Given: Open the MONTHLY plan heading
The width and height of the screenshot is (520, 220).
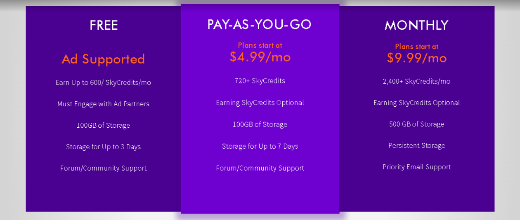Looking at the screenshot, I should pyautogui.click(x=416, y=26).
